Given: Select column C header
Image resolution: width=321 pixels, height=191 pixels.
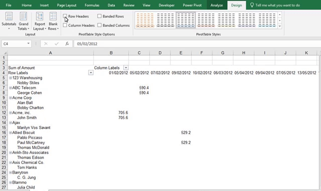Looking at the screenshot, I should [139, 53].
